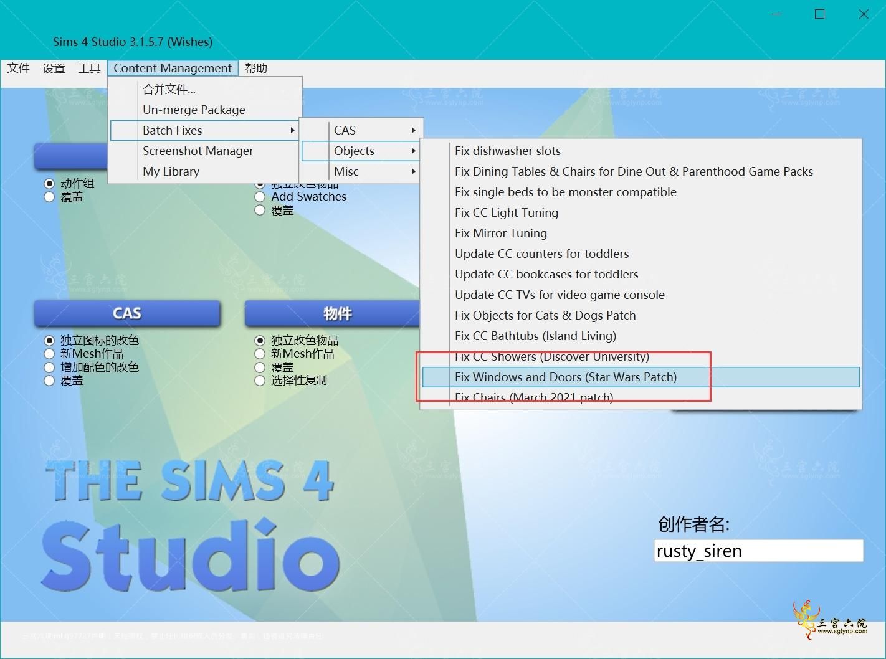The width and height of the screenshot is (886, 659).
Task: Choose Update CC TVs for video game console
Action: coord(641,295)
